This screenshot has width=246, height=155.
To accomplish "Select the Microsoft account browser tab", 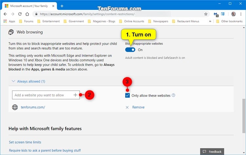I will click(29, 6).
